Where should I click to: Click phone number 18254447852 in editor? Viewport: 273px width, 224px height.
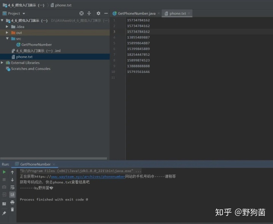click(x=138, y=54)
